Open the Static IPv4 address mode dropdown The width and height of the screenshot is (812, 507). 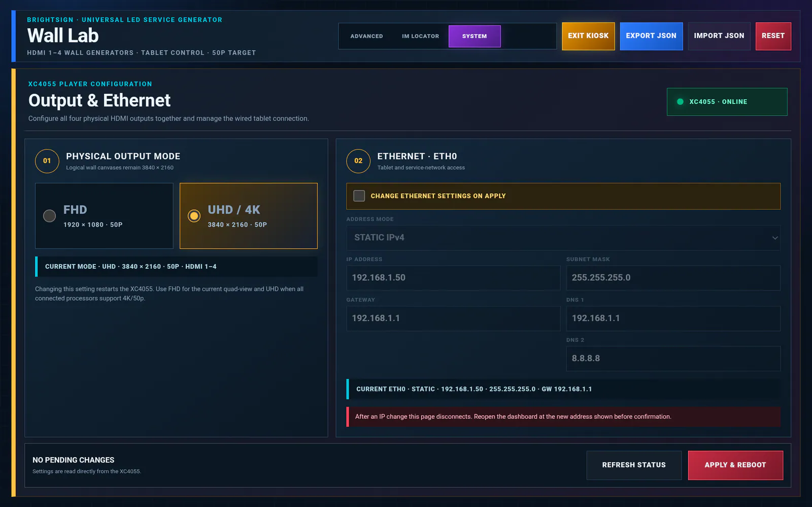[x=563, y=238]
